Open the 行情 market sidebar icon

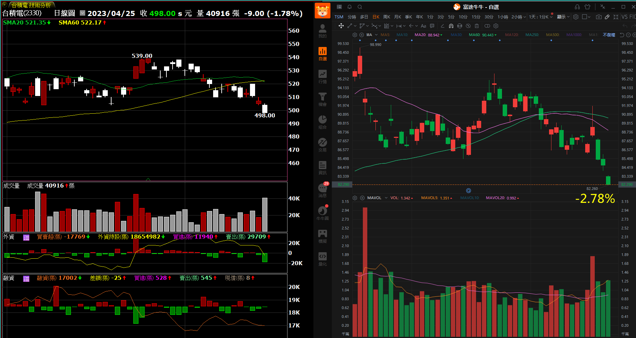tap(322, 77)
